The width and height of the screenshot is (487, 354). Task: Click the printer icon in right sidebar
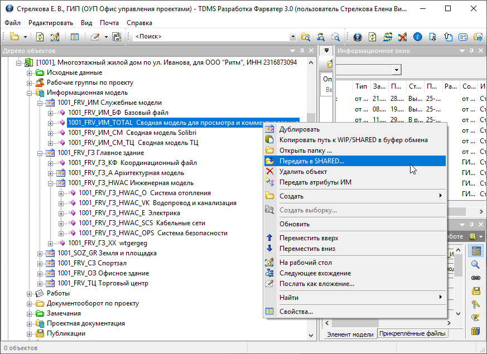476,291
